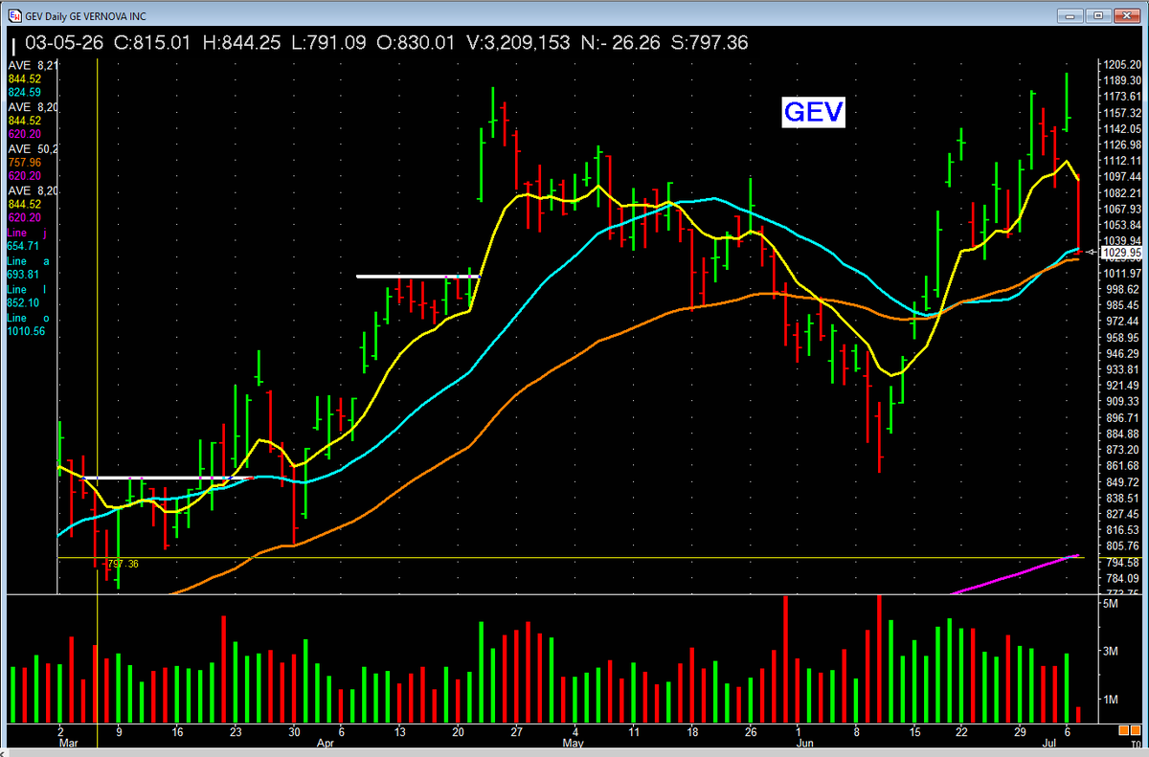Screen dimensions: 1149x757
Task: Select the 'AVE 50,2' study label
Action: [33, 150]
